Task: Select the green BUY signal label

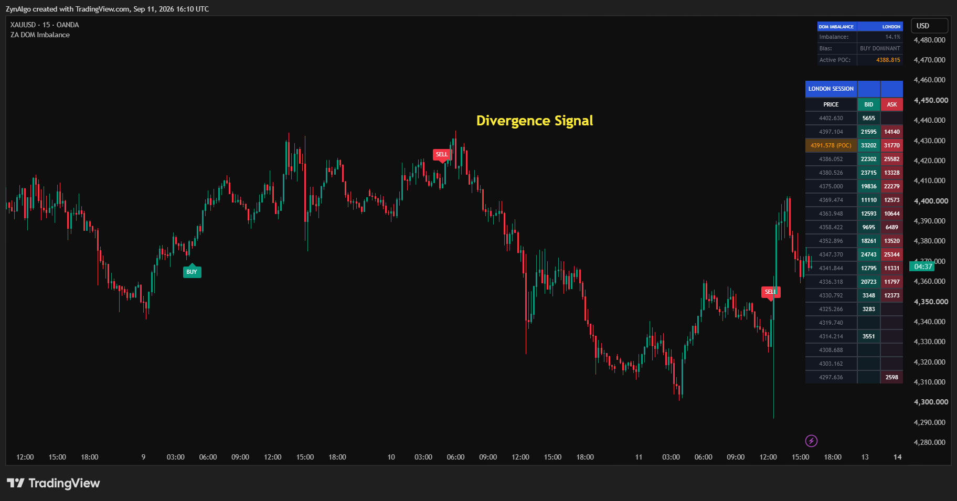Action: tap(192, 271)
